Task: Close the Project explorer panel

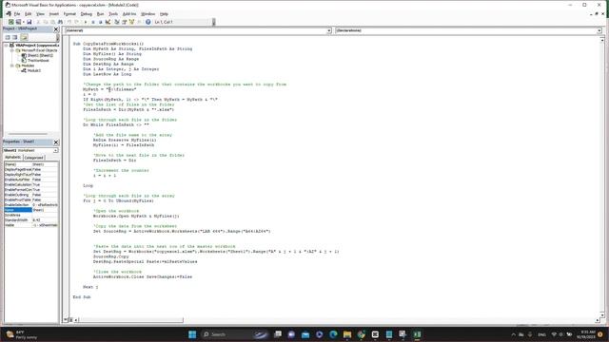Action: (x=56, y=29)
